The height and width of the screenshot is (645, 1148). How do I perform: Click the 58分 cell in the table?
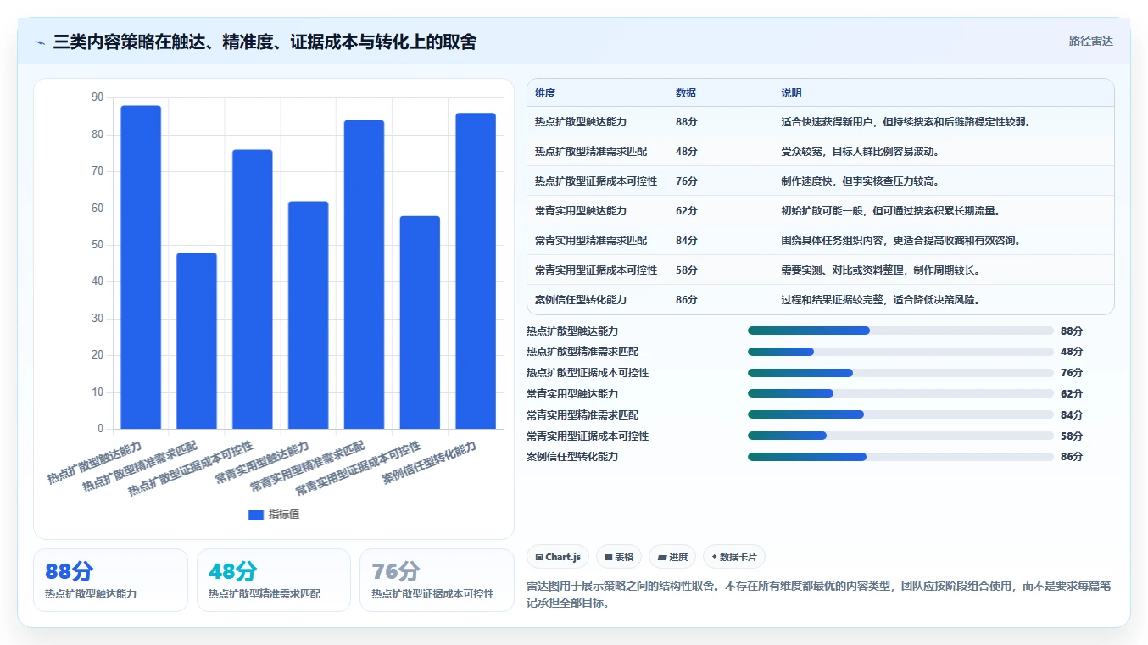687,270
